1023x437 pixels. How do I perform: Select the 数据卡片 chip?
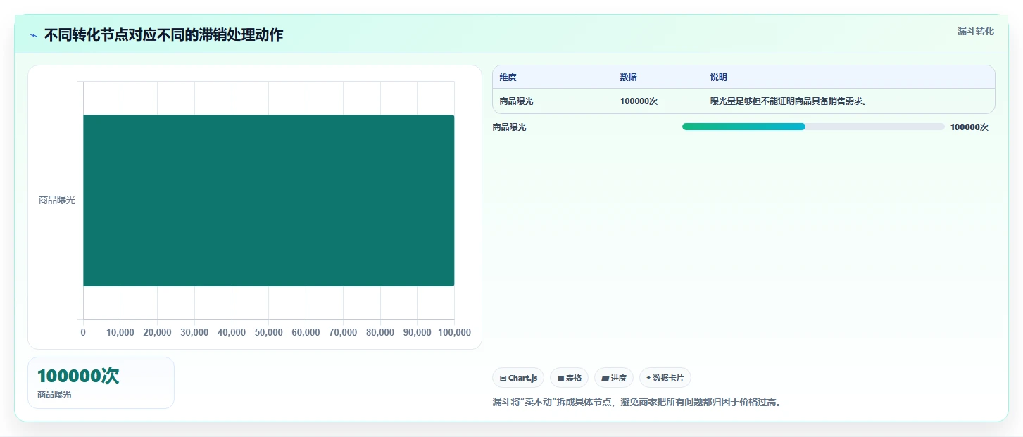[x=665, y=378]
